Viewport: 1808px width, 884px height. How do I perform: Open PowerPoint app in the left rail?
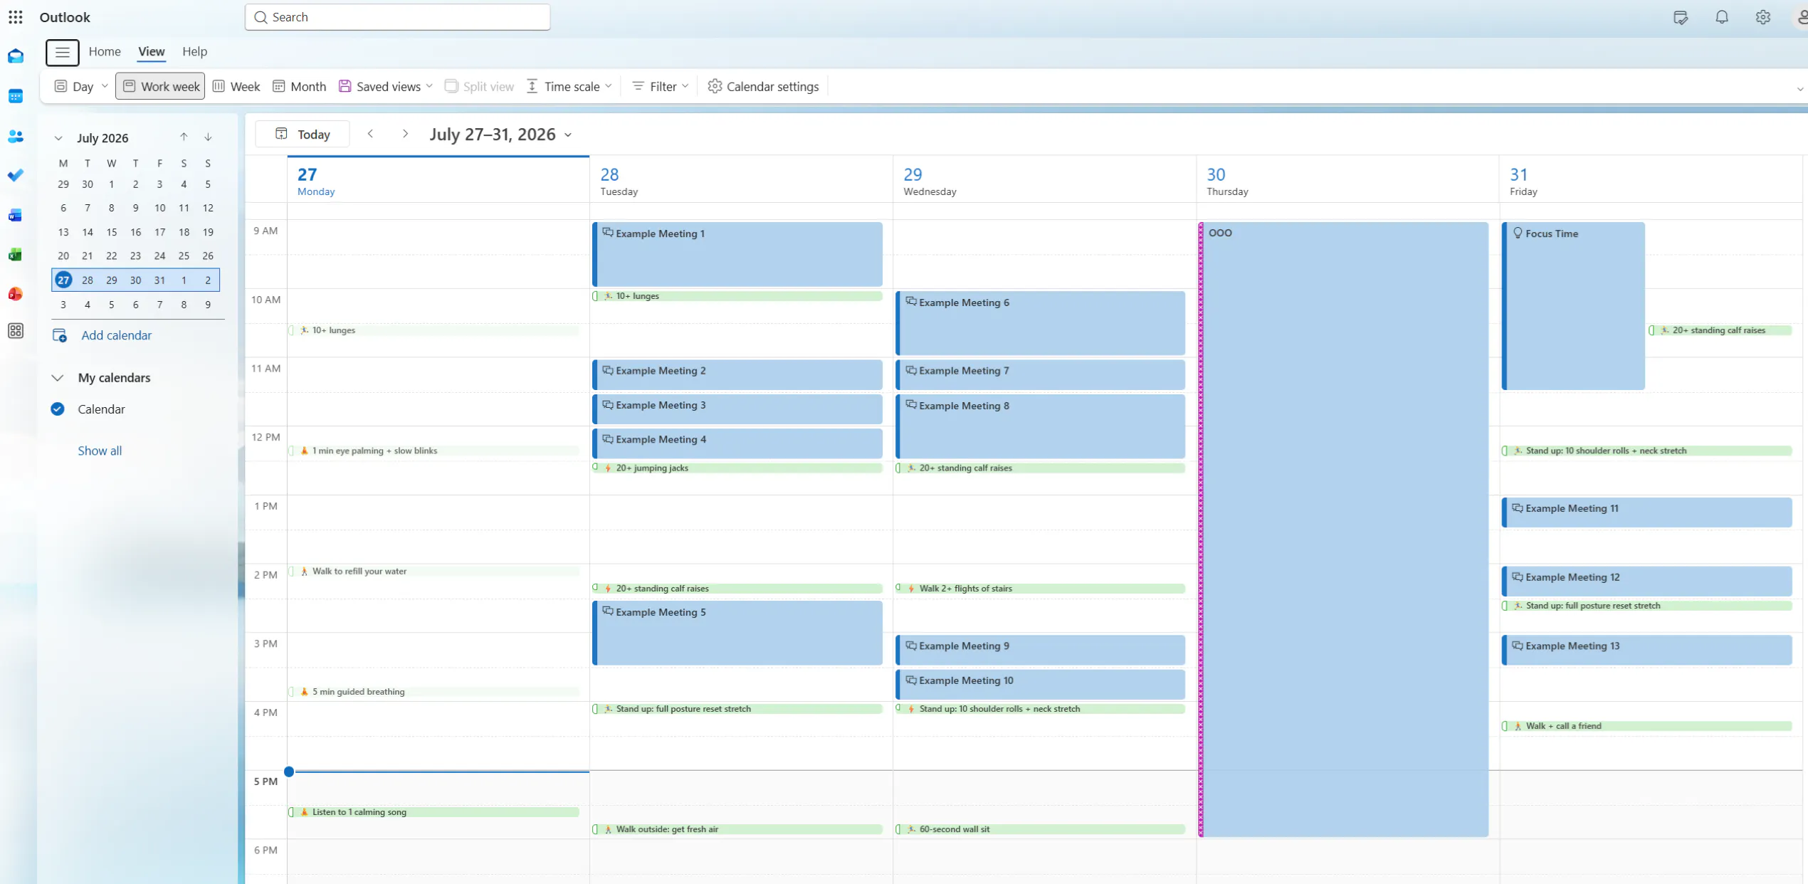(16, 294)
